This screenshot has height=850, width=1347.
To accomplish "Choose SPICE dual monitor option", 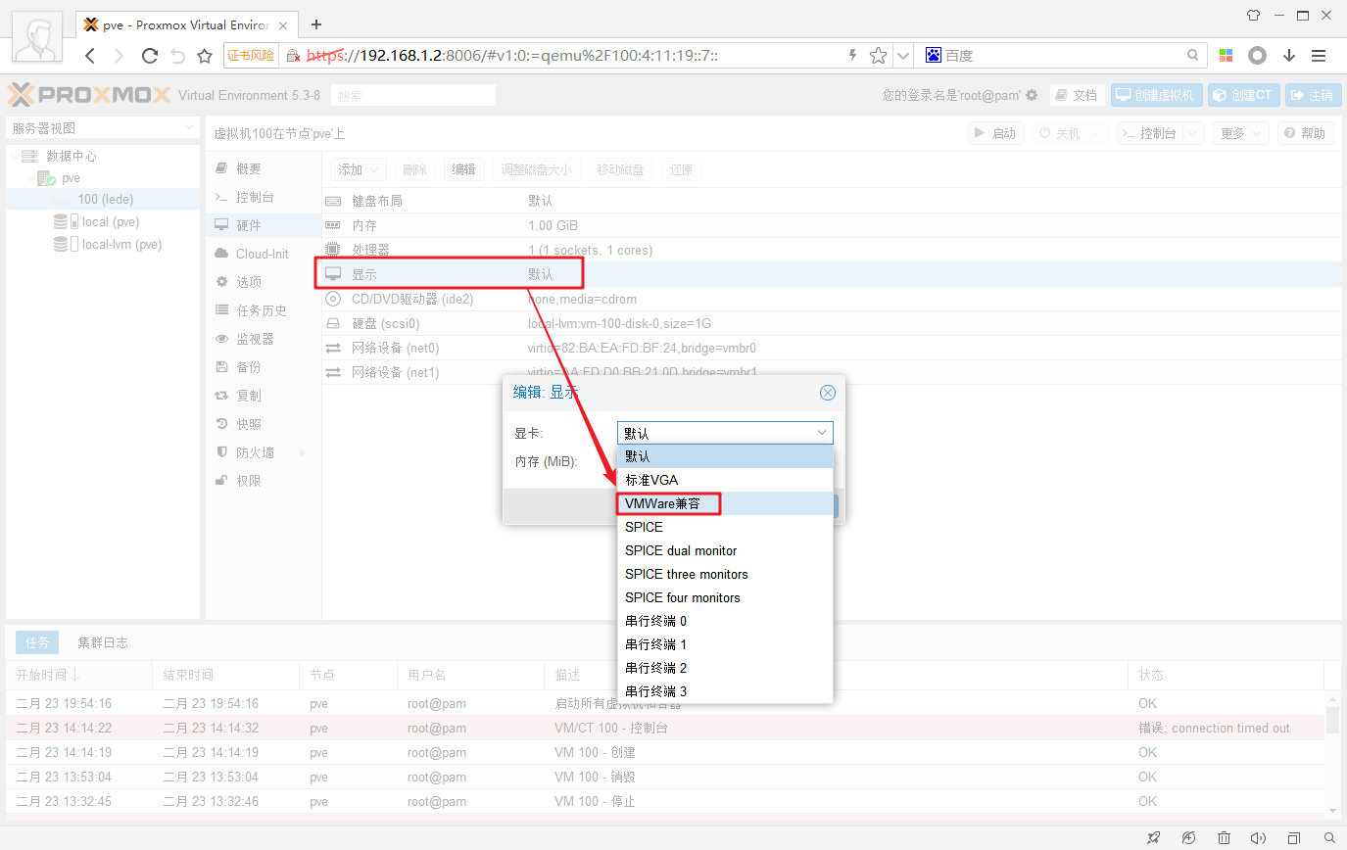I will tap(725, 550).
